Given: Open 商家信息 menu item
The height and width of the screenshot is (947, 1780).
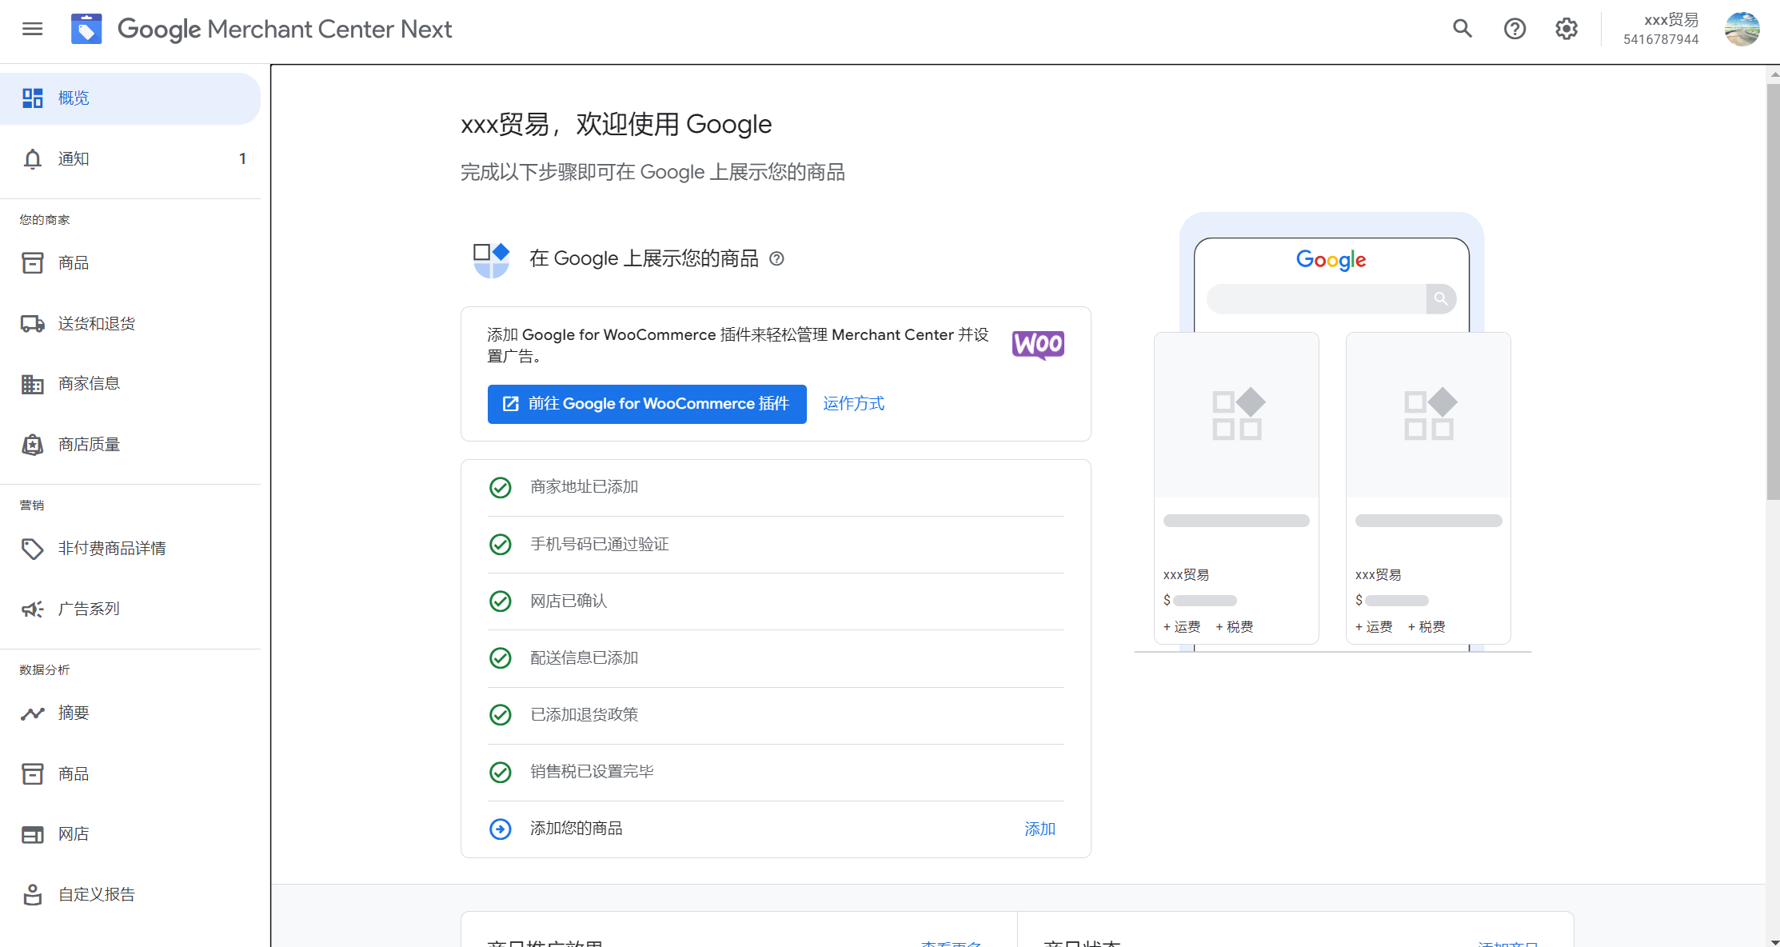Looking at the screenshot, I should [x=130, y=384].
